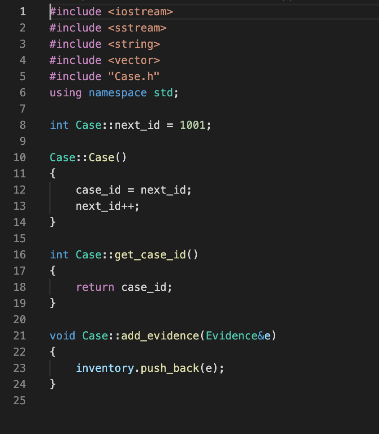Click line number 1 in the gutter
Image resolution: width=379 pixels, height=434 pixels.
[23, 12]
